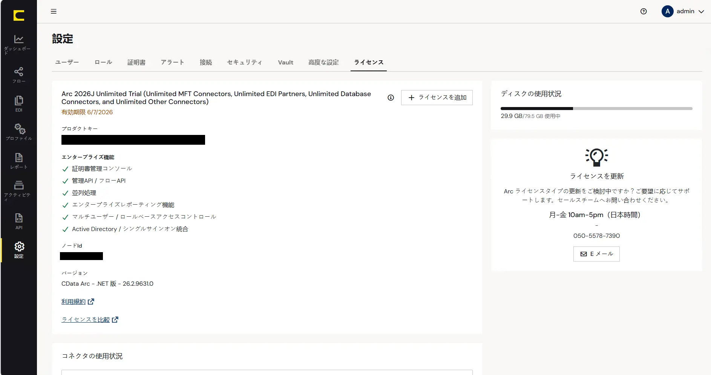Click the ライセンスを追加 button
The image size is (711, 375).
coord(437,98)
